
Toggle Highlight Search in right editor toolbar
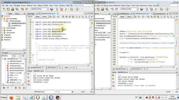(158, 17)
